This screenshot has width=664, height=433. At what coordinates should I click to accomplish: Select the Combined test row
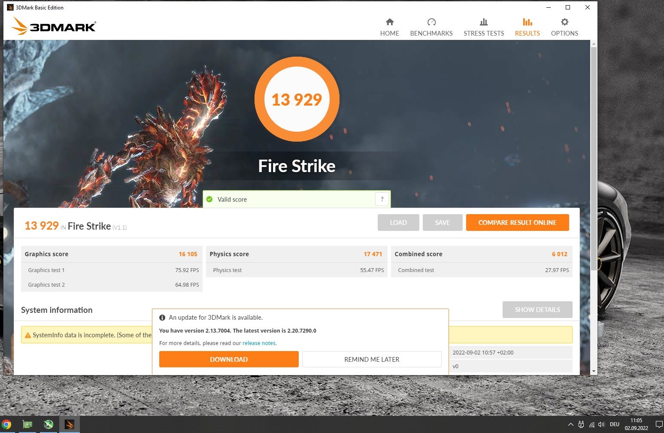[482, 270]
